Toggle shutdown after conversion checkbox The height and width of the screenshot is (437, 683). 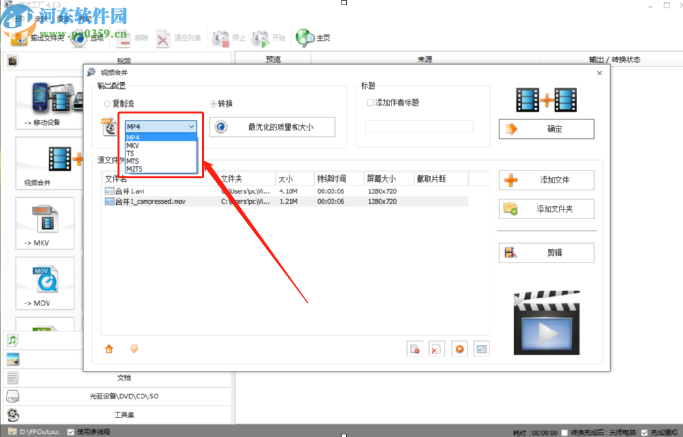pos(565,432)
